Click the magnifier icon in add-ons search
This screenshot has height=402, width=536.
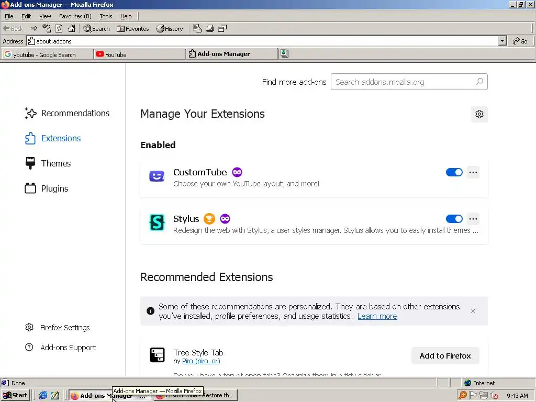click(479, 82)
